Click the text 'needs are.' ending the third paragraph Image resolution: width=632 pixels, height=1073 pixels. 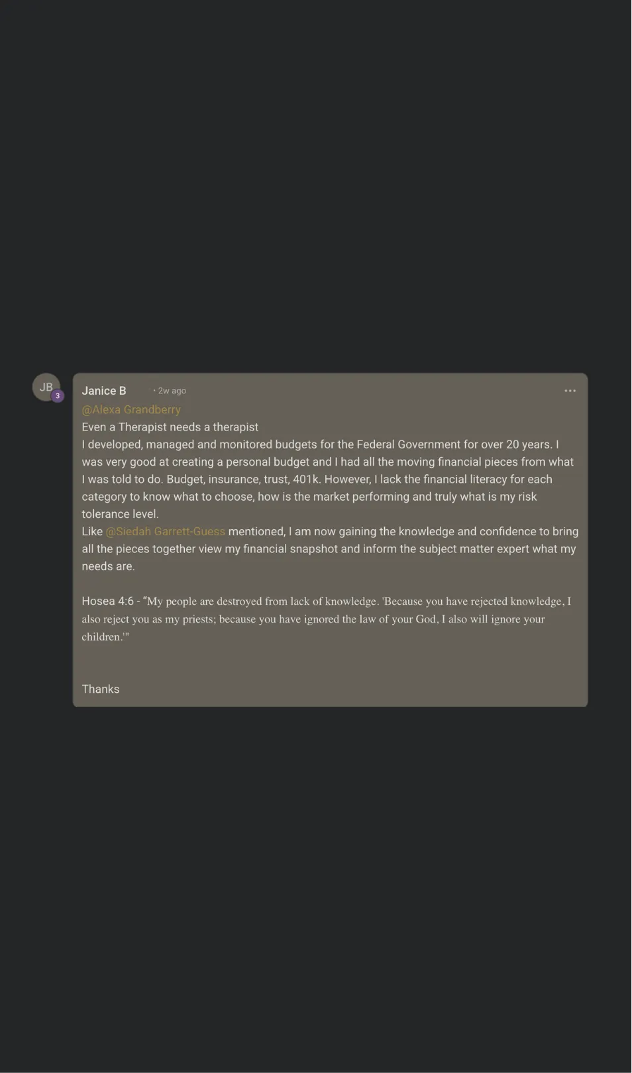pyautogui.click(x=108, y=566)
